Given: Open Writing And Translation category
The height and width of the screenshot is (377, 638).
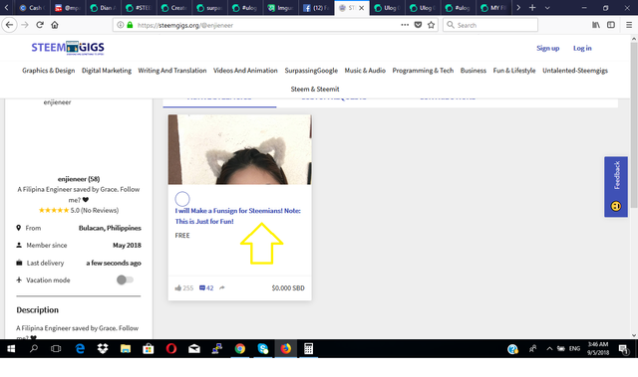Looking at the screenshot, I should (172, 71).
